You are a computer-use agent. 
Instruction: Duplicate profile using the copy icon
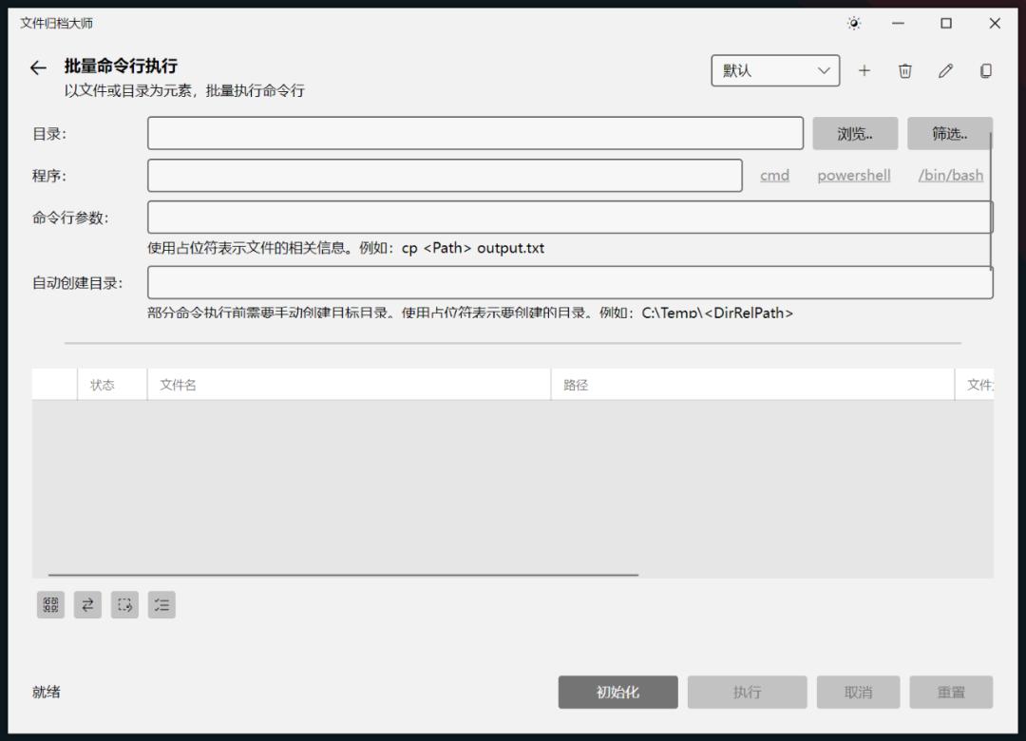(986, 70)
